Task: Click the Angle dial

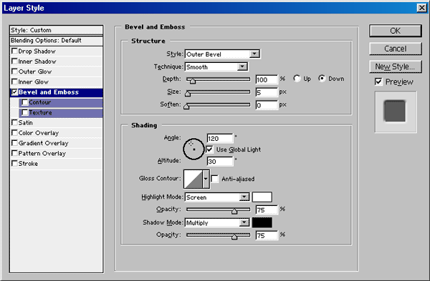Action: (193, 149)
